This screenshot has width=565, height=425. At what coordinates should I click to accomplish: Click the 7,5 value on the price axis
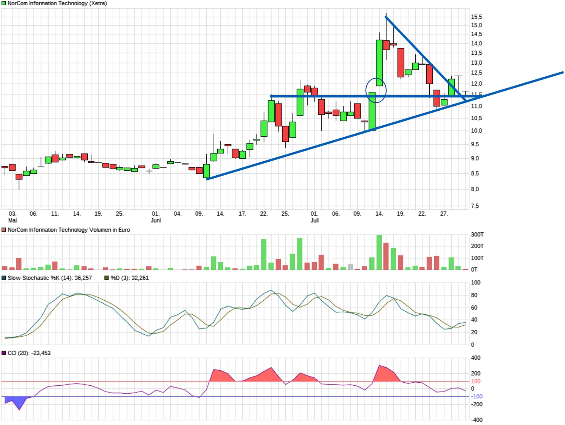475,206
